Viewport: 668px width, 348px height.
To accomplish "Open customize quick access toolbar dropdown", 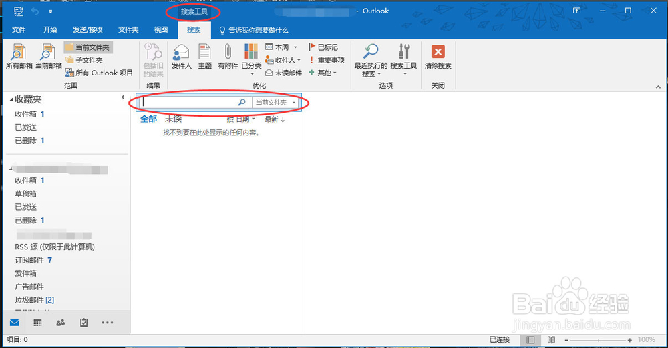I will click(x=50, y=11).
